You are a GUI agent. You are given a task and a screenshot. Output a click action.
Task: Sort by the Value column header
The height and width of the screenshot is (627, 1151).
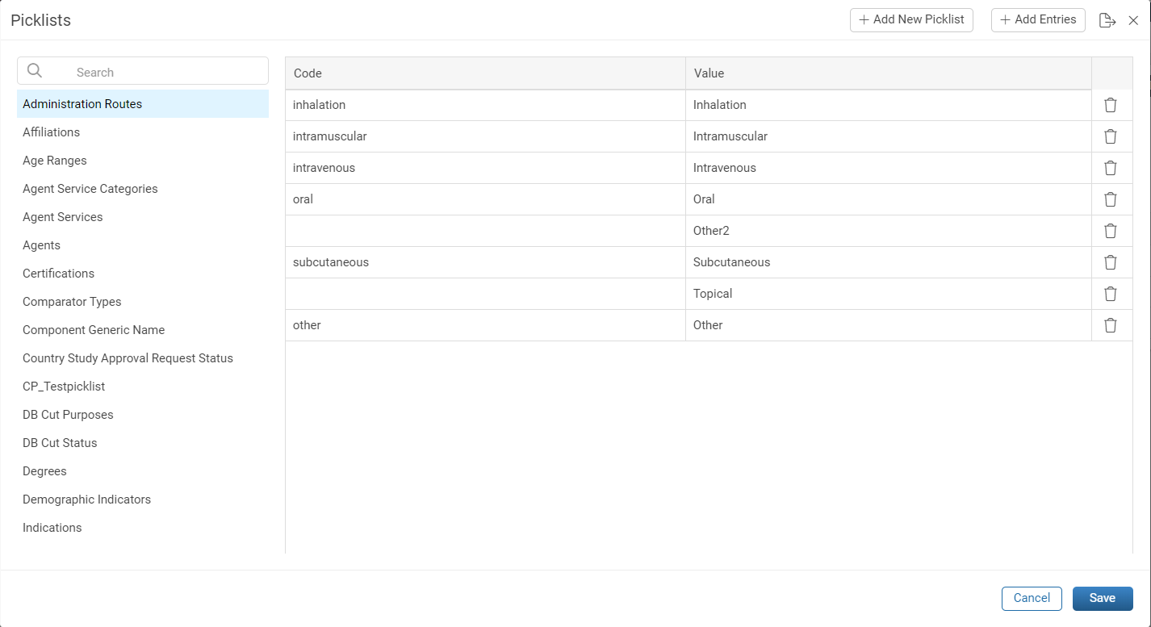(889, 73)
